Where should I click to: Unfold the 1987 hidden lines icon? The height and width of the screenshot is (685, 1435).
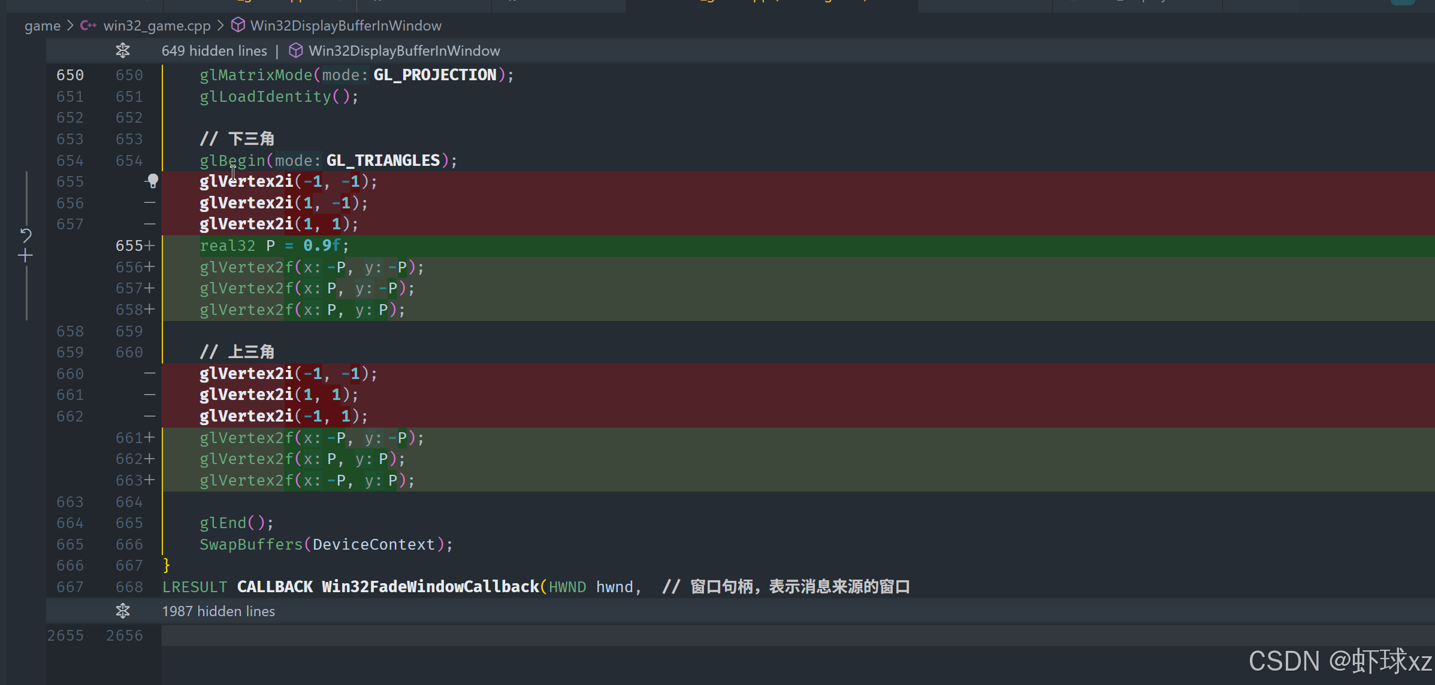click(123, 611)
